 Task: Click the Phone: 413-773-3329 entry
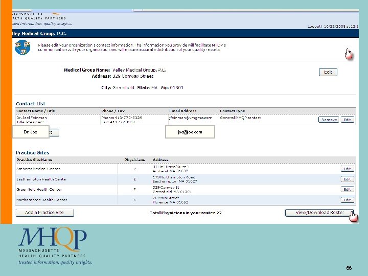point(122,118)
